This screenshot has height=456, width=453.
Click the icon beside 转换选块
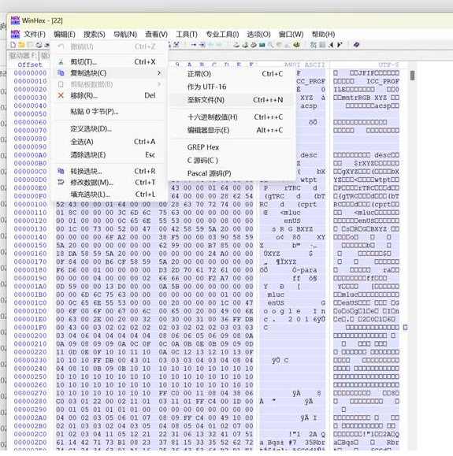coord(61,171)
